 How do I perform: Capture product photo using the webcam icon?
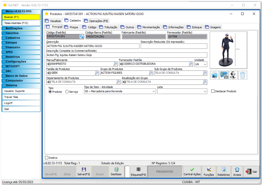(233, 75)
